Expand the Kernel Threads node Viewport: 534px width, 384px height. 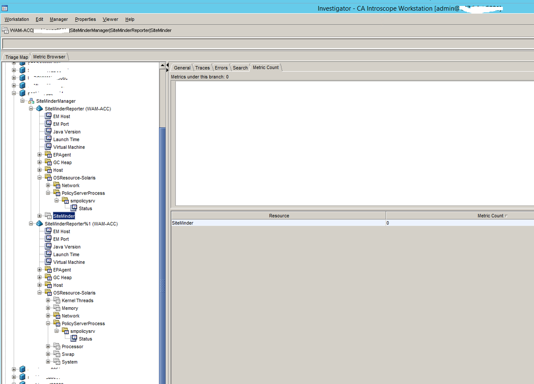[x=48, y=300]
